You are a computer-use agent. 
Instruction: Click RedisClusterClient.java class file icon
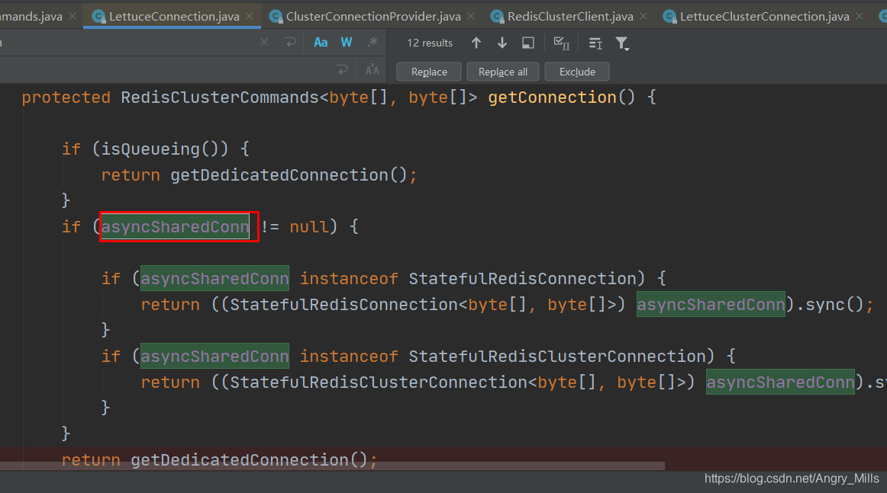point(497,16)
